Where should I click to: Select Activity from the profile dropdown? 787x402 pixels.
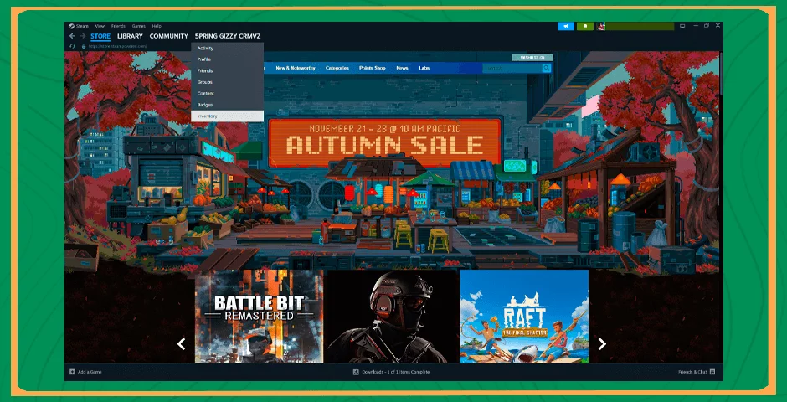coord(228,49)
